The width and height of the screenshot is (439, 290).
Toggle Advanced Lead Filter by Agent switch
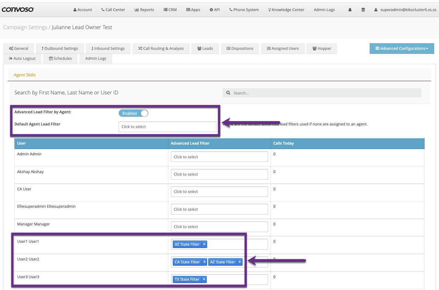tap(133, 113)
